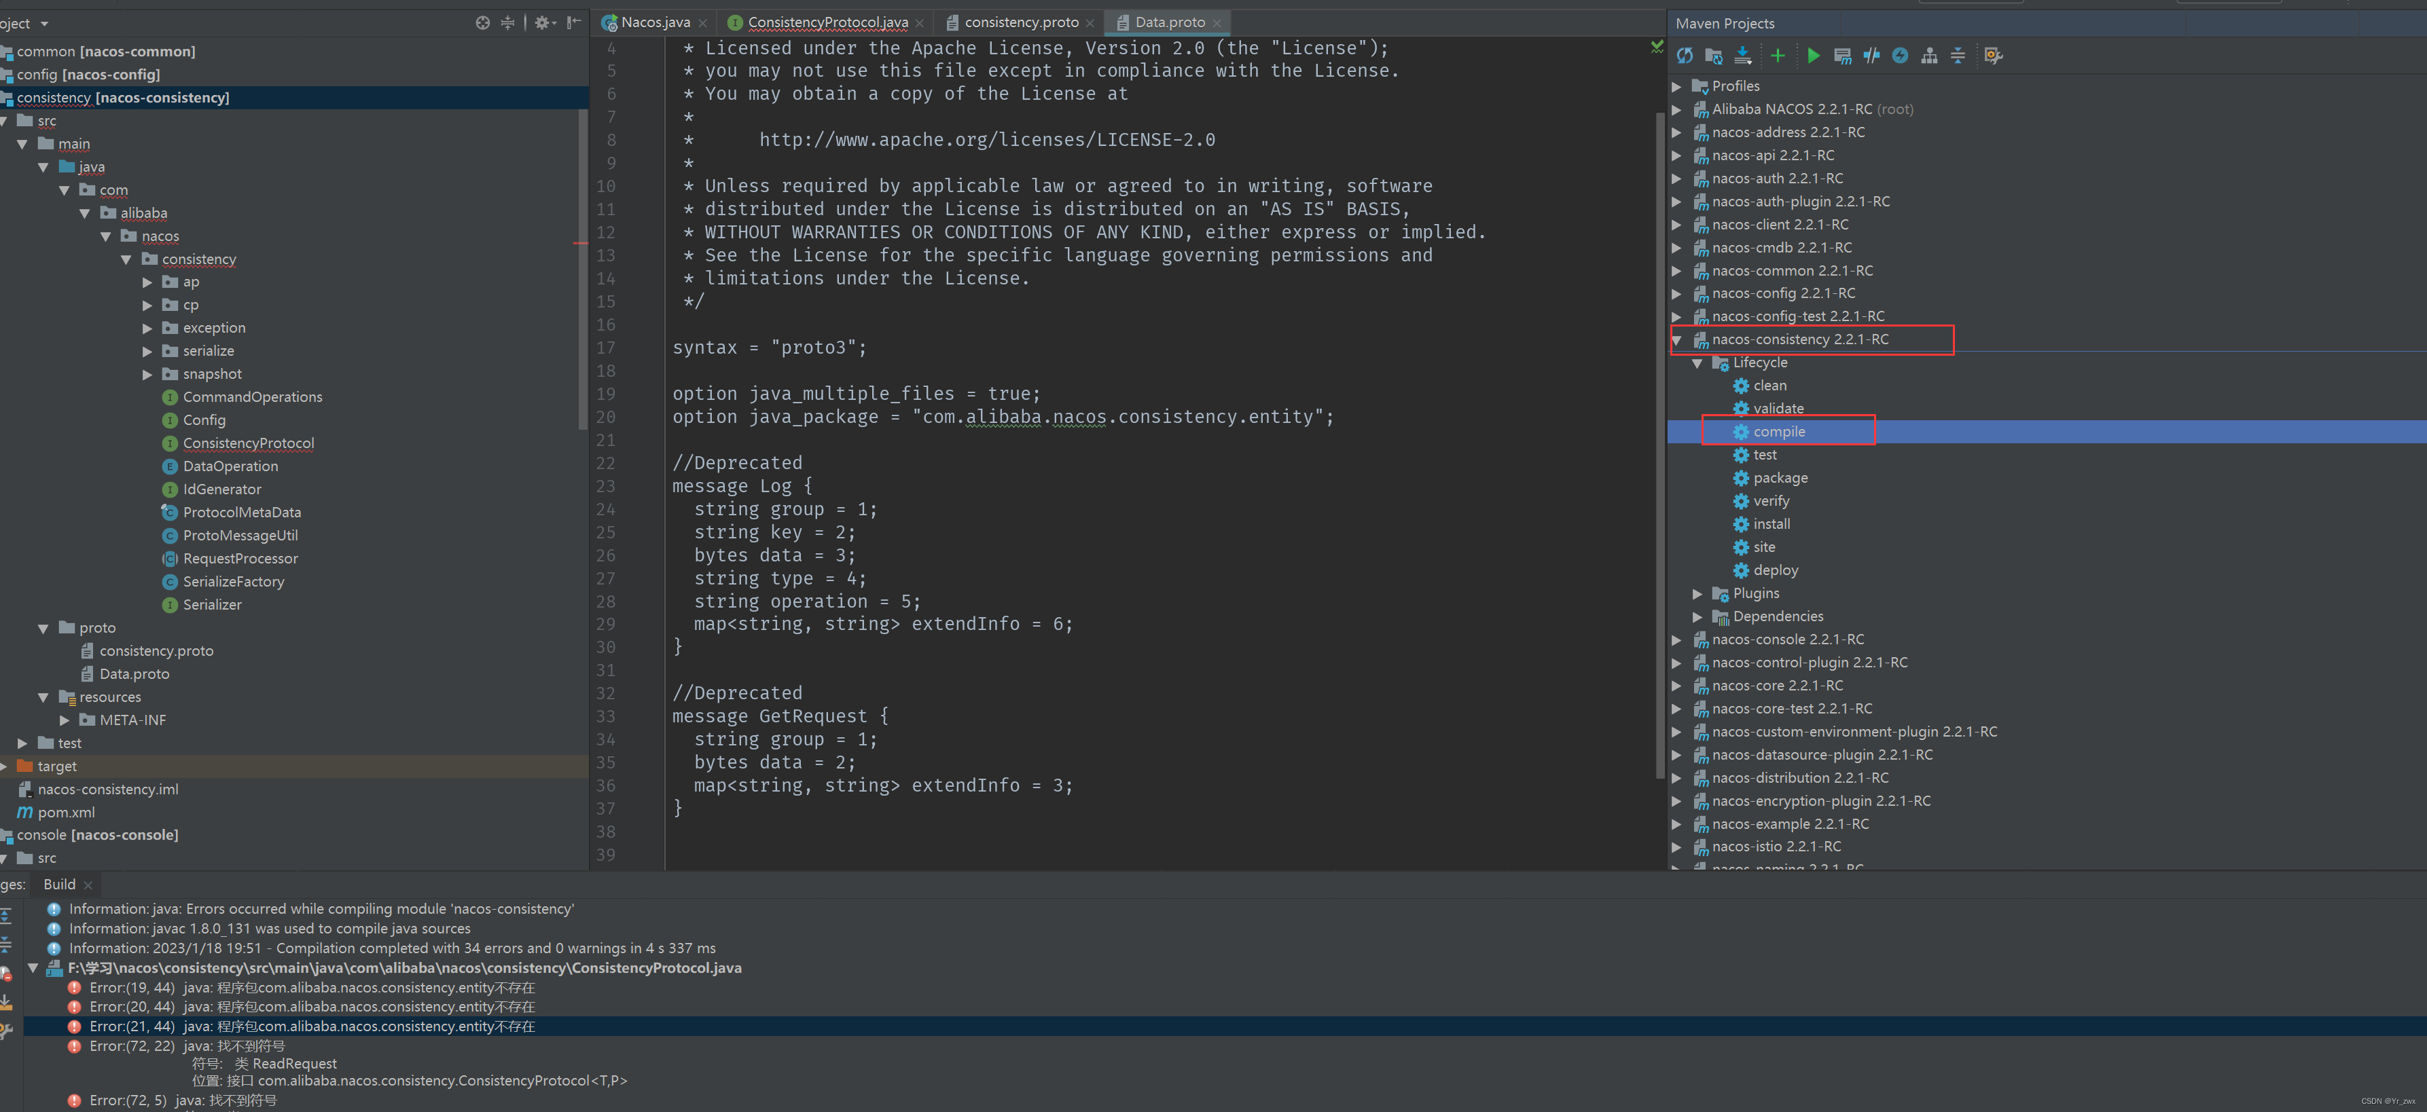
Task: Click green plus Add Maven Projects icon
Action: (1778, 56)
